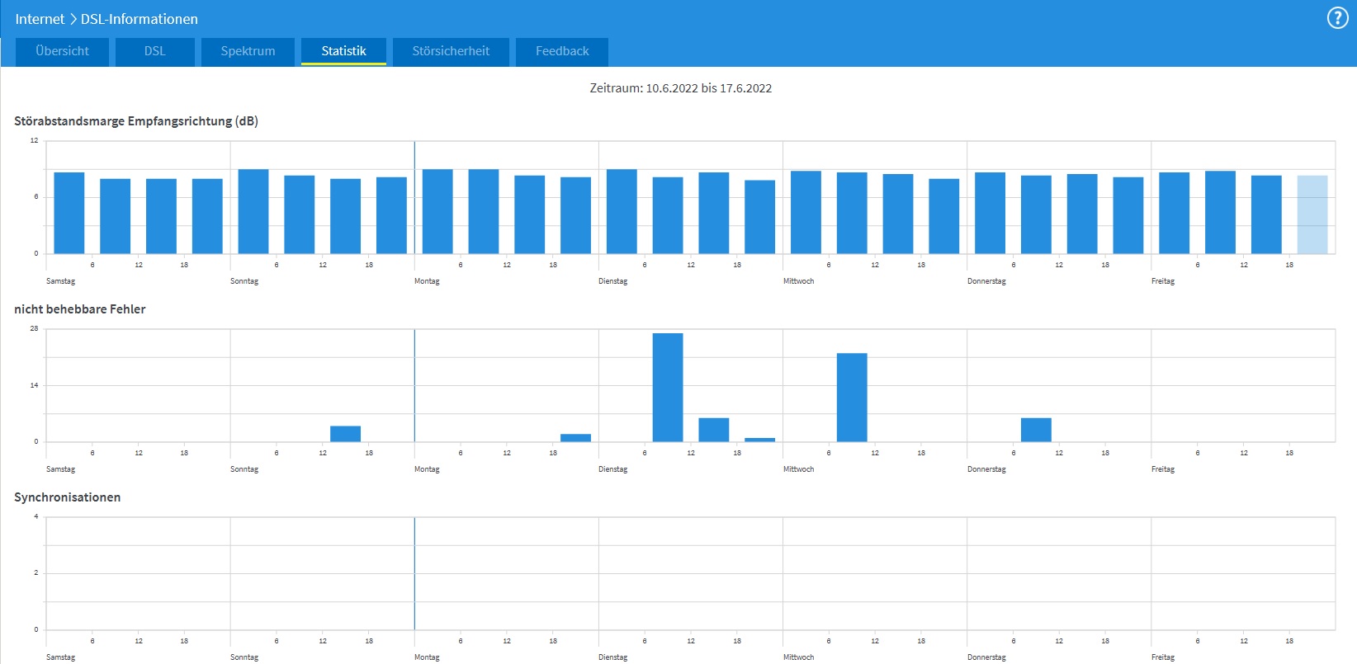
Task: Click the active Statistik tab
Action: pyautogui.click(x=343, y=51)
